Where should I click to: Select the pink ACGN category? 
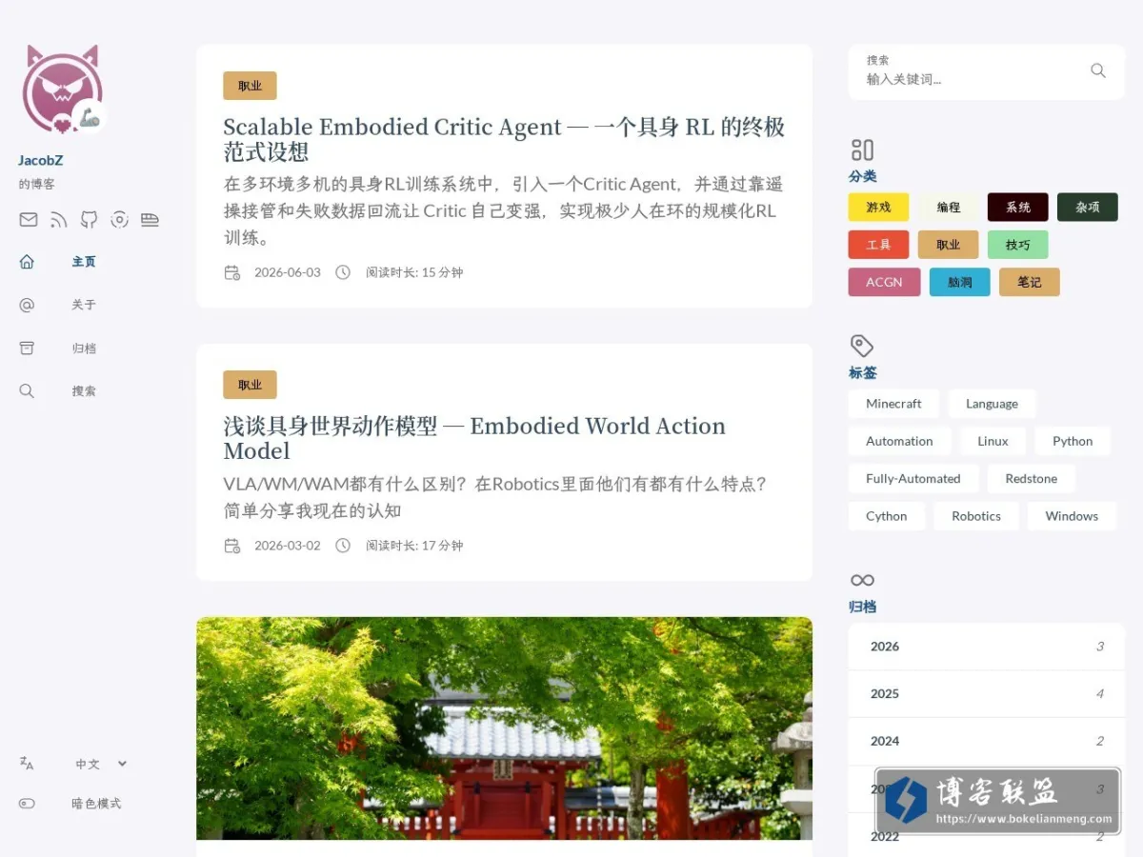pos(884,282)
